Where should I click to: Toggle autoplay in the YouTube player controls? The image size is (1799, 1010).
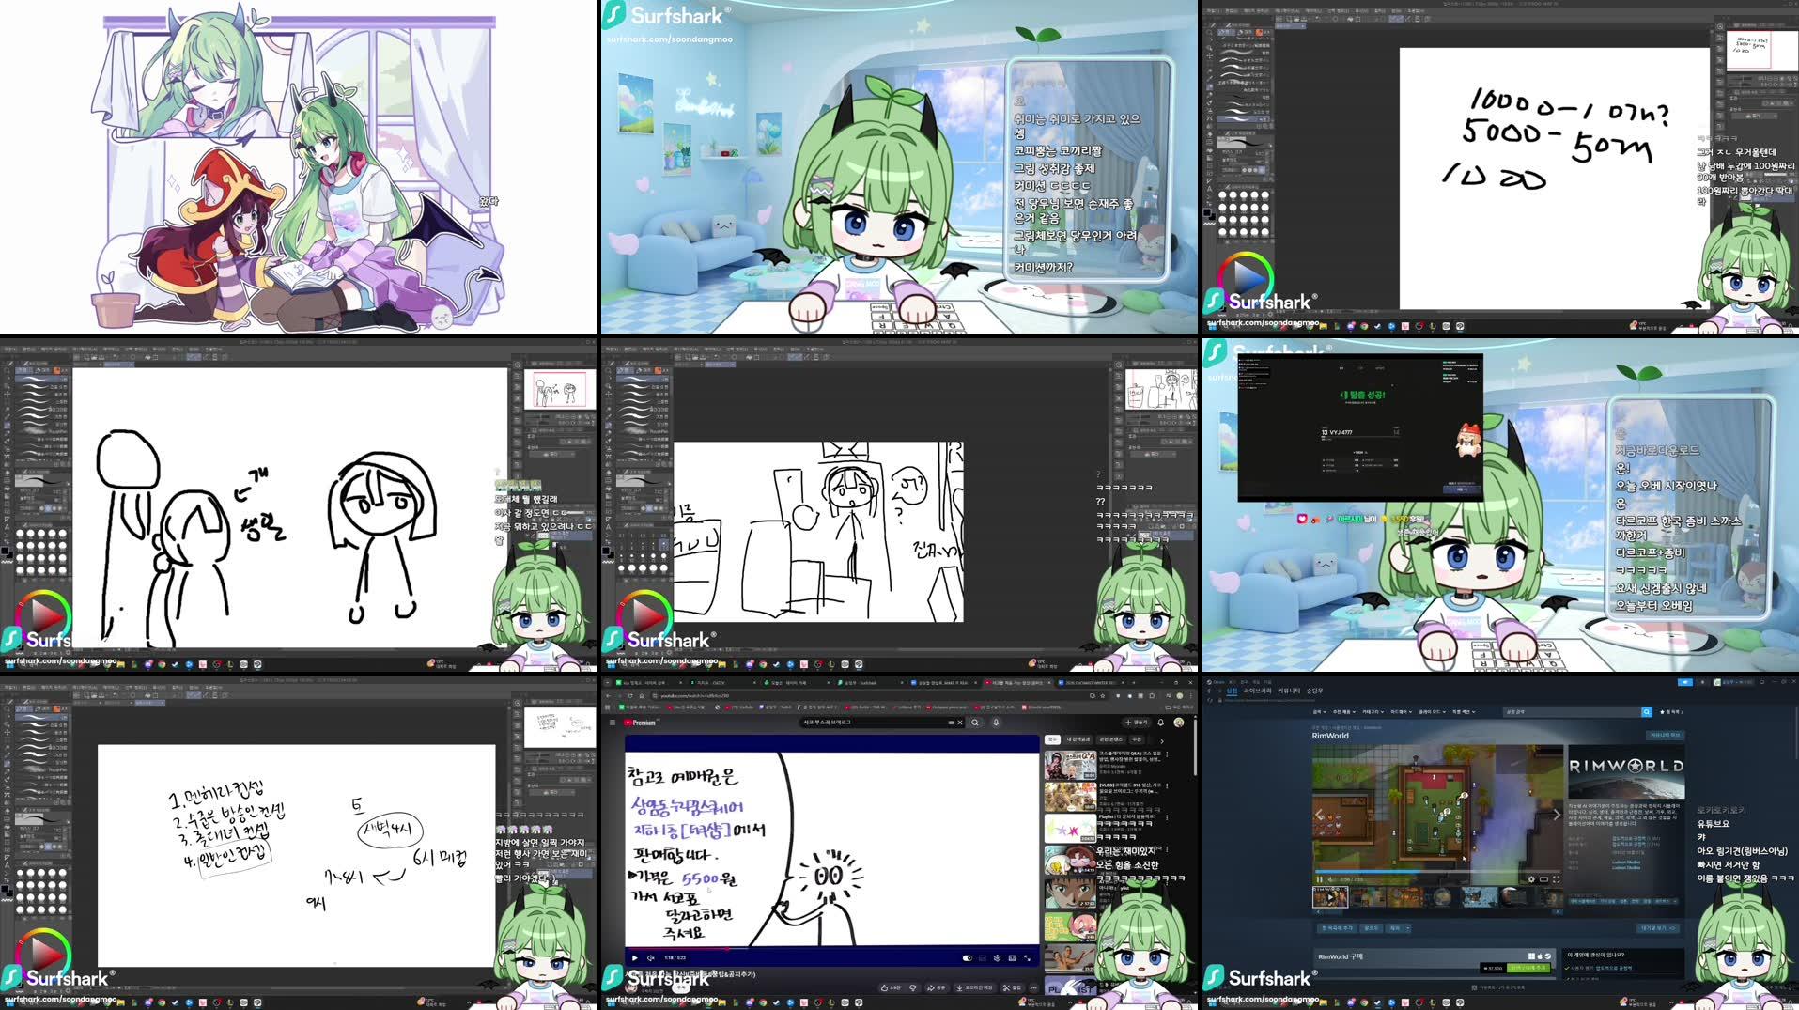(968, 958)
